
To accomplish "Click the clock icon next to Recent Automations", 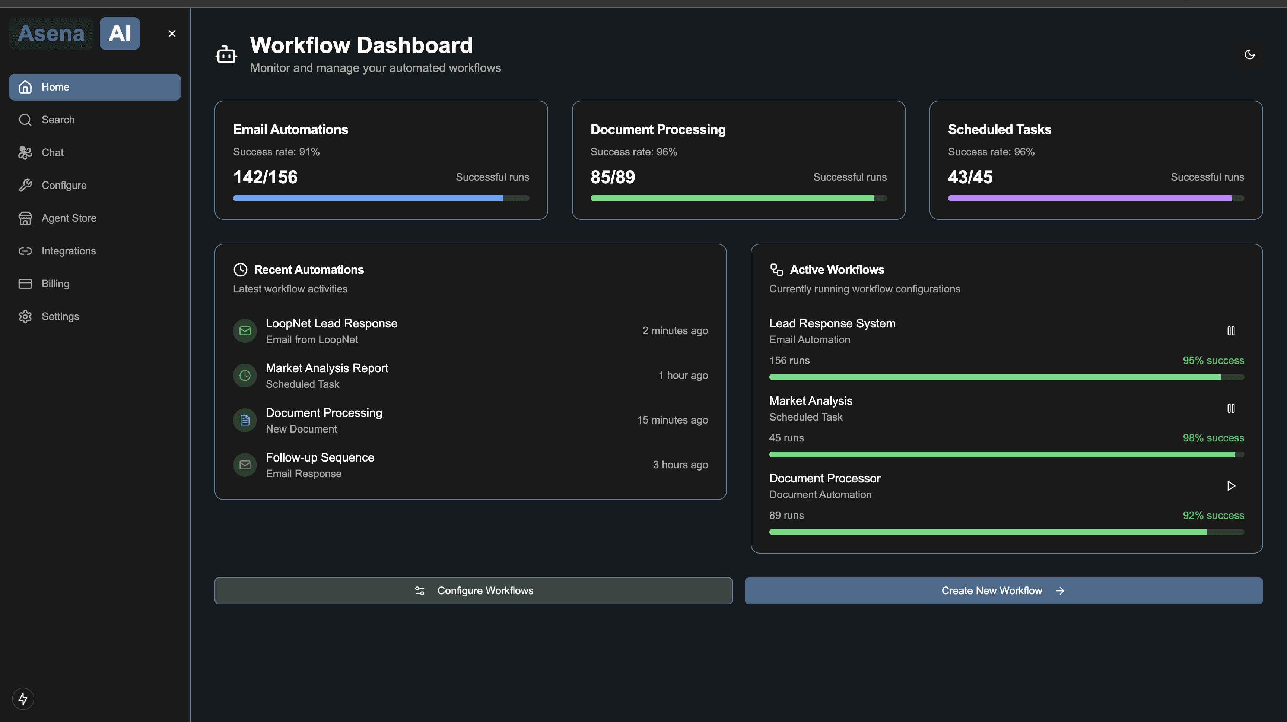I will pos(240,270).
